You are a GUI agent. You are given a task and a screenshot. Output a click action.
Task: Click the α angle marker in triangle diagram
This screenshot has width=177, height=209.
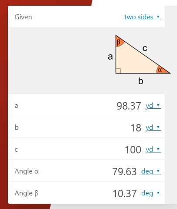162,70
